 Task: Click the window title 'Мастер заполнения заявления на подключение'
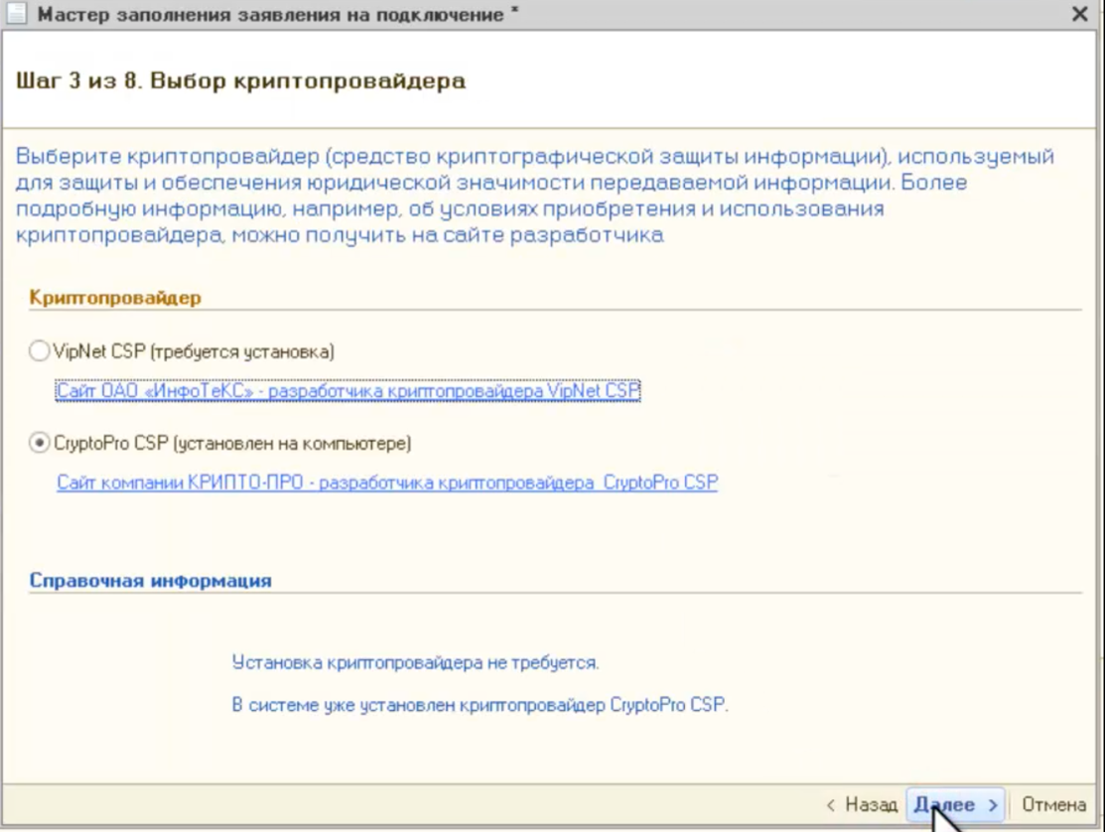271,14
